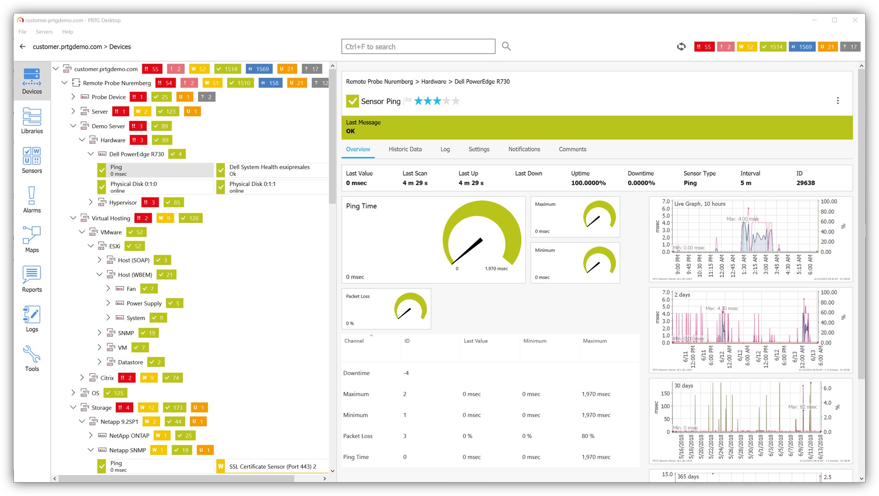
Task: Go to the Alarms sidebar section
Action: tap(32, 200)
